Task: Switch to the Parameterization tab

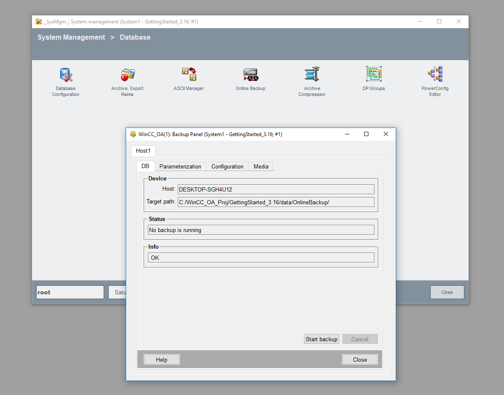Action: tap(180, 167)
